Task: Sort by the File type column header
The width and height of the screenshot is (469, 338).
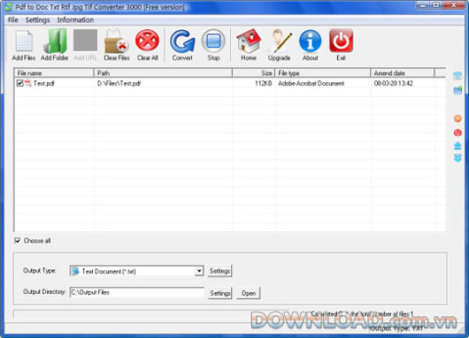Action: (323, 73)
